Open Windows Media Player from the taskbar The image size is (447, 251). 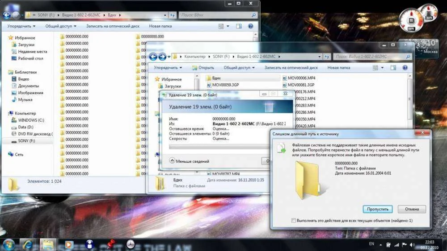click(x=68, y=244)
